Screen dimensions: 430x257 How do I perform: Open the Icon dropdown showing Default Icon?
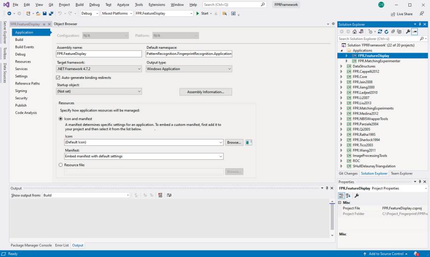(144, 142)
